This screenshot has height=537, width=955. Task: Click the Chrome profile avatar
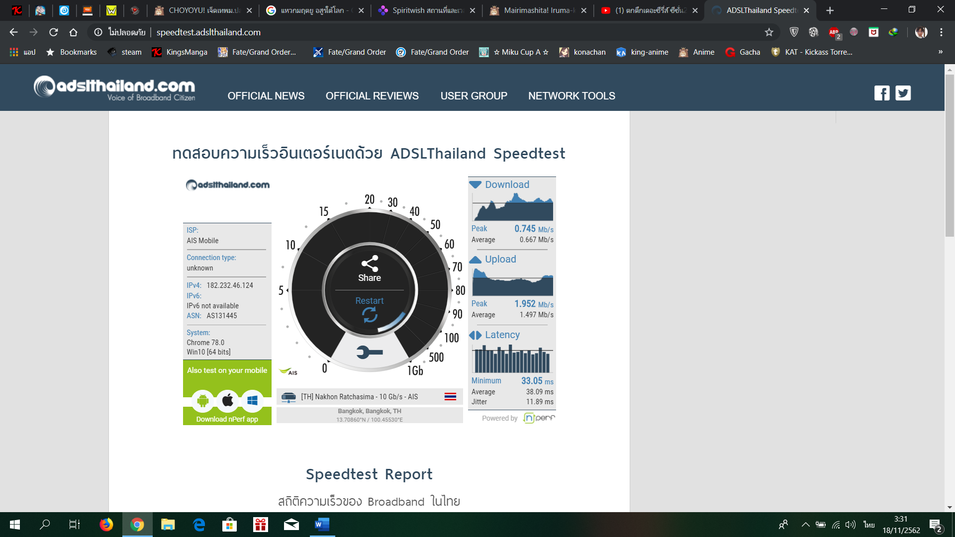921,32
